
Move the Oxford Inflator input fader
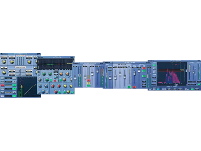click(x=75, y=78)
